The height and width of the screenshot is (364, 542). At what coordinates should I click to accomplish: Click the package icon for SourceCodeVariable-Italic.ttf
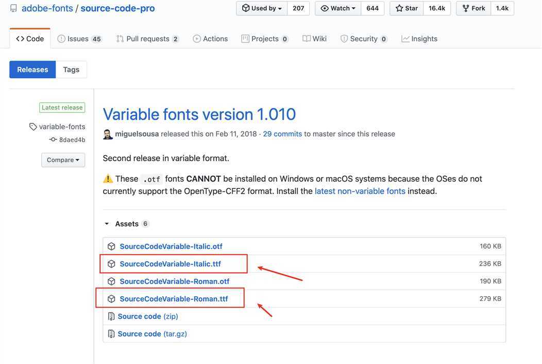111,264
